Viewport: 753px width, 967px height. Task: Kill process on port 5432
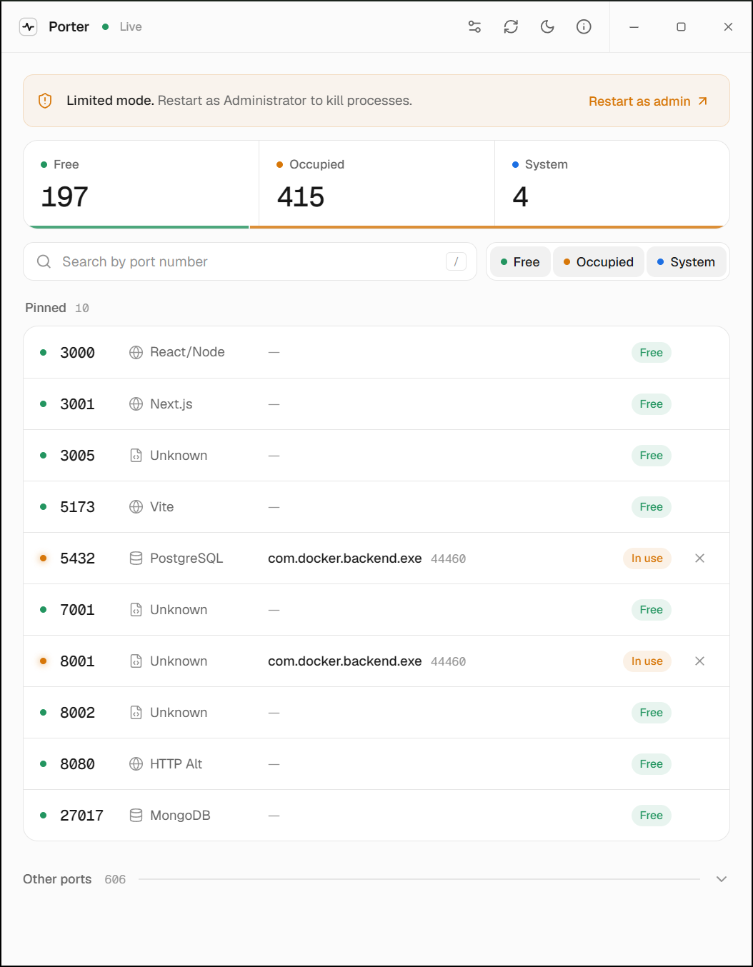click(x=700, y=558)
